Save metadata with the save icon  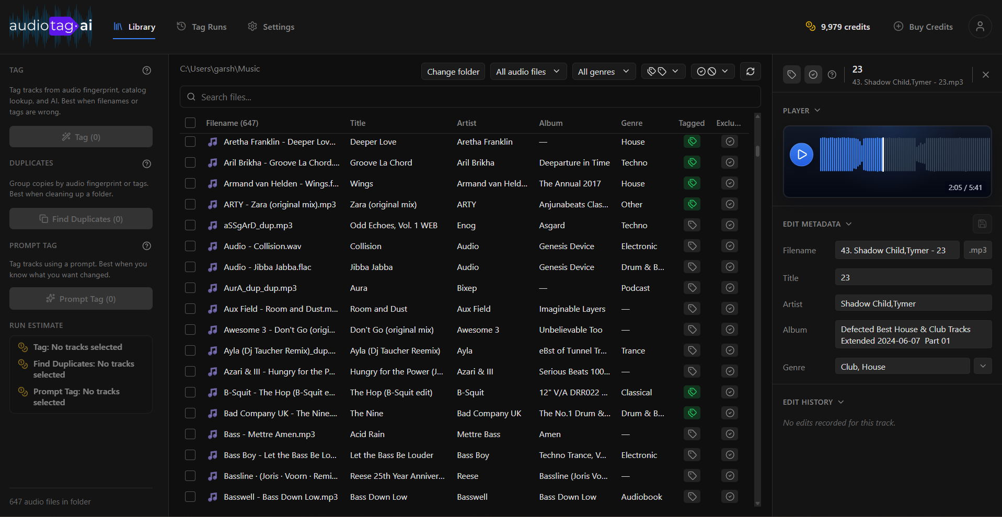point(982,224)
